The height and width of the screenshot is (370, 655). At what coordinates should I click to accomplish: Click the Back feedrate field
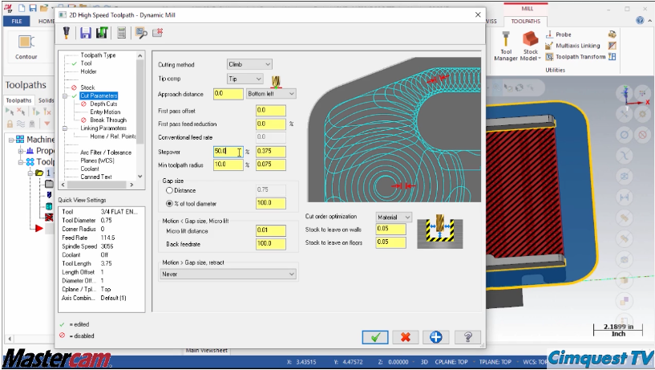(x=271, y=244)
